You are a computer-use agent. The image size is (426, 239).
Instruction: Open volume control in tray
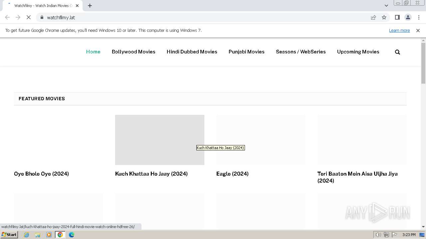coord(378,235)
